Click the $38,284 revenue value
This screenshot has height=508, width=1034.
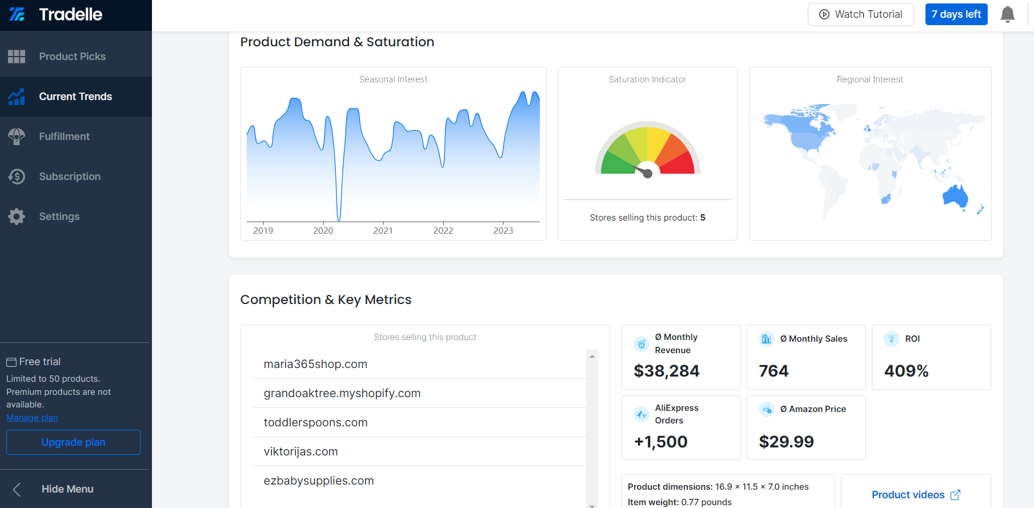point(667,371)
